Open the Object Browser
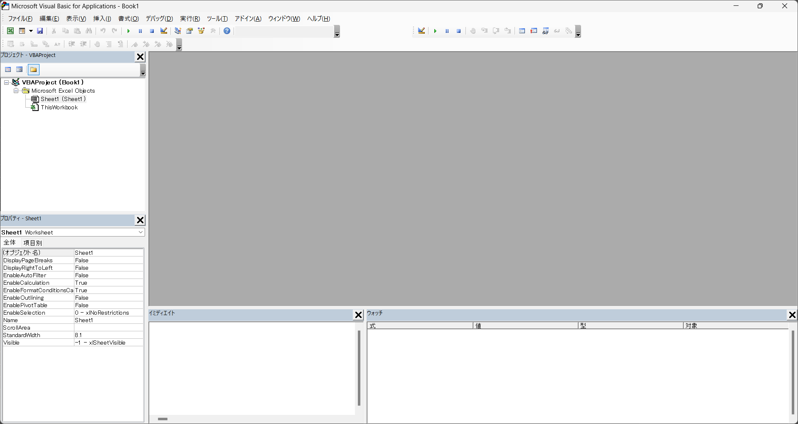 (201, 31)
